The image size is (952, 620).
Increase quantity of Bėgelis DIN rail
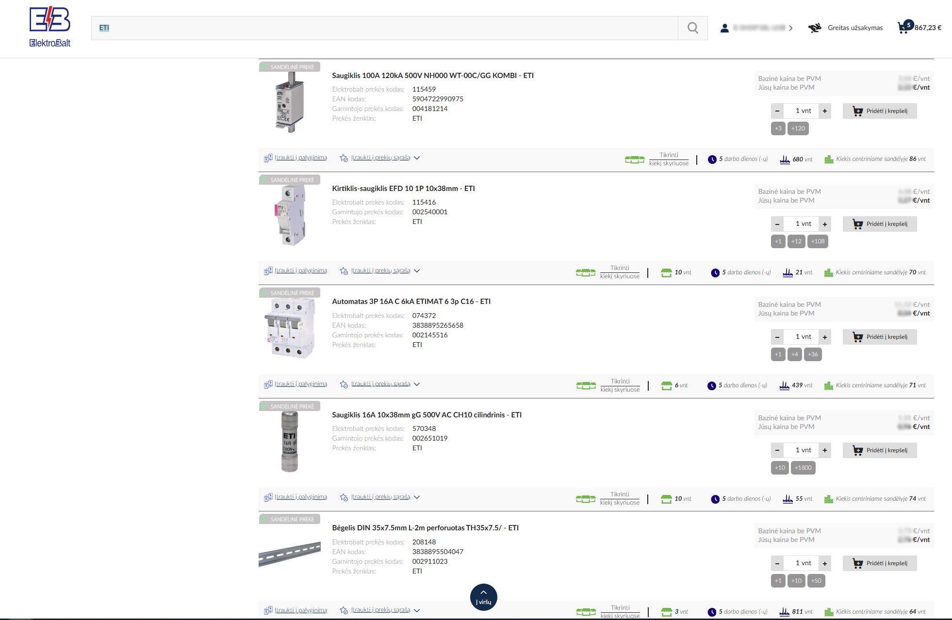point(825,563)
